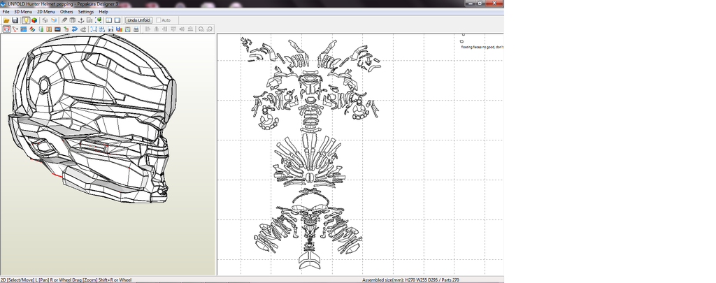Open the Help menu
The height and width of the screenshot is (283, 716).
coord(103,12)
